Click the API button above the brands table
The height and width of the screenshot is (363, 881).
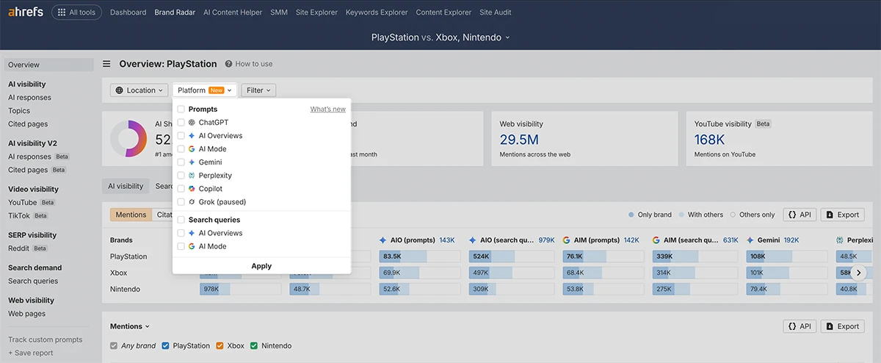tap(800, 215)
